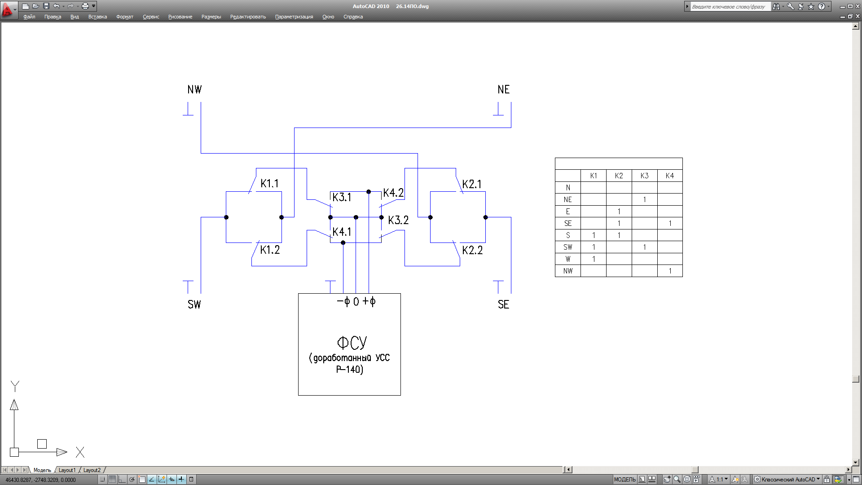
Task: Click the toolbar lock padlock icon
Action: click(x=827, y=479)
